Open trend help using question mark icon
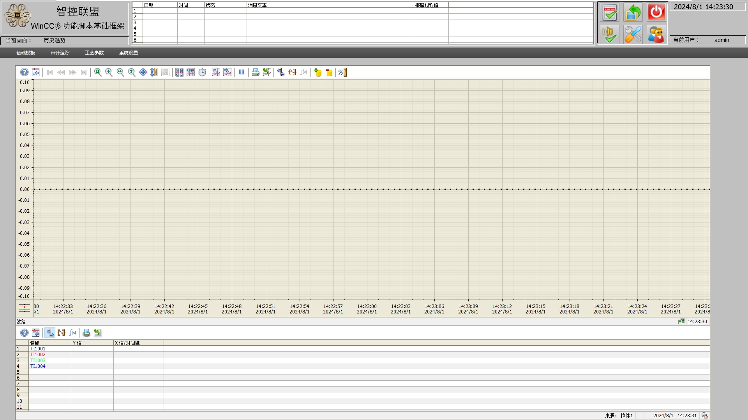748x420 pixels. click(x=24, y=72)
